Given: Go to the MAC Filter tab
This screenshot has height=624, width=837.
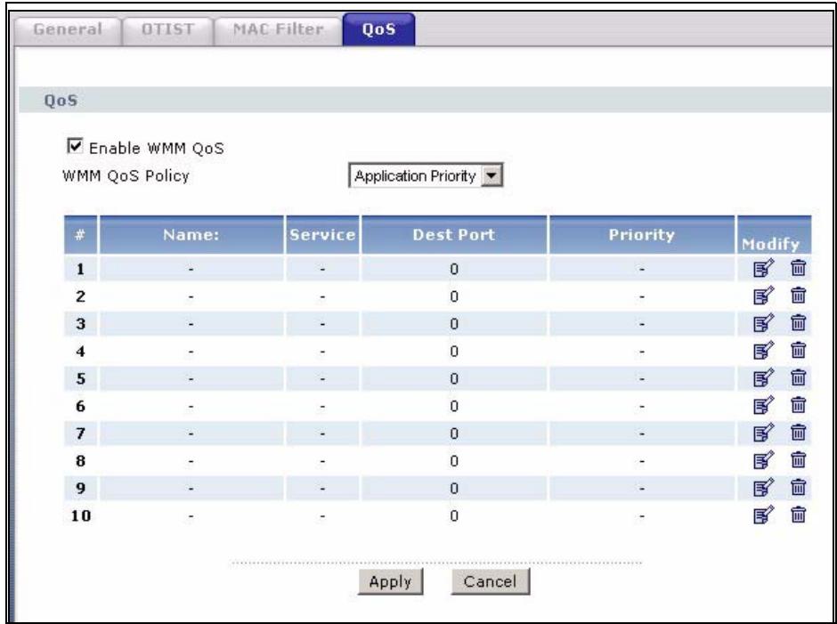Looking at the screenshot, I should pos(278,29).
